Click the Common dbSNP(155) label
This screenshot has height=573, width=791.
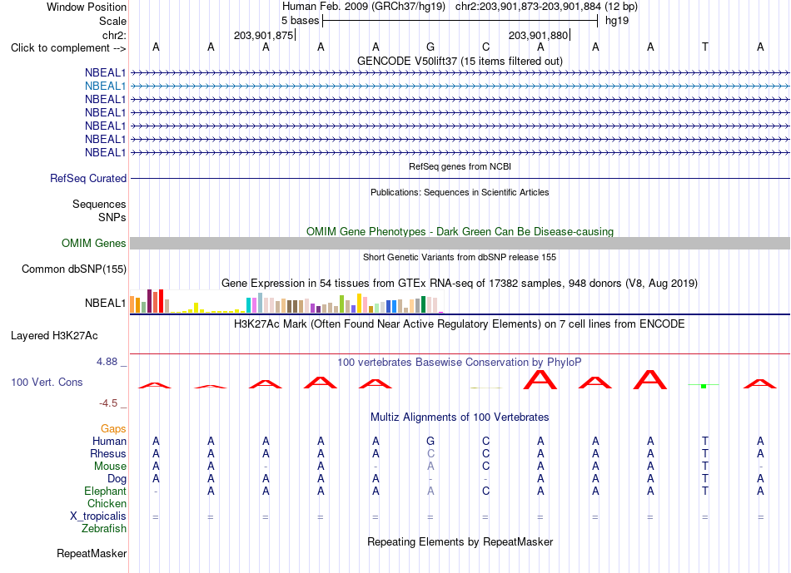(73, 269)
